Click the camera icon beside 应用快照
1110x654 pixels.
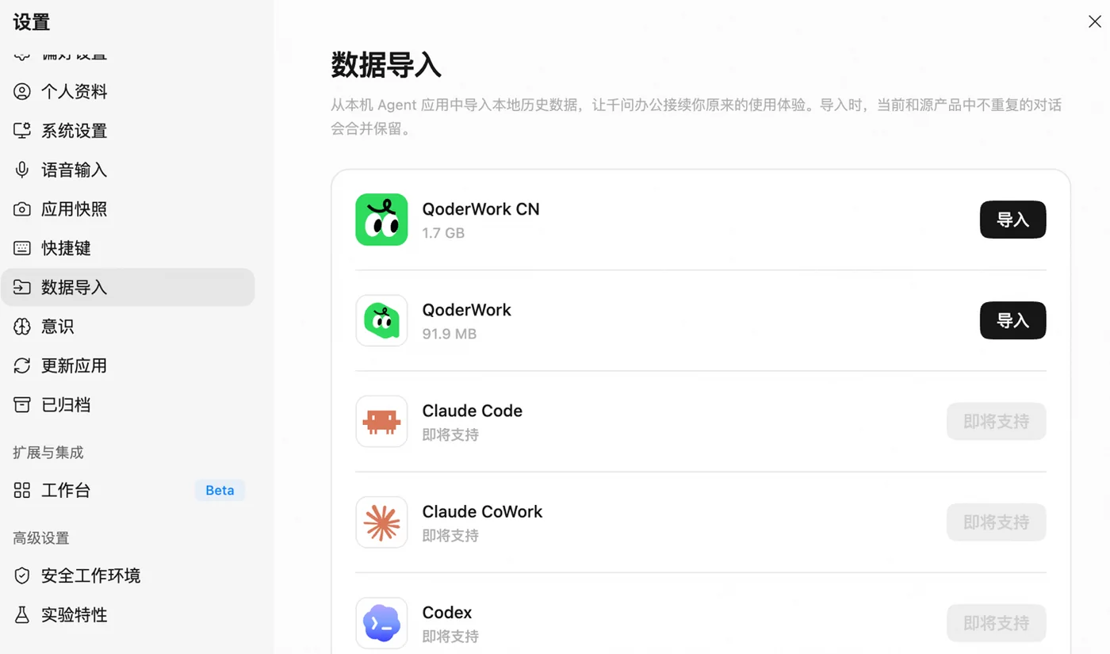(x=22, y=209)
